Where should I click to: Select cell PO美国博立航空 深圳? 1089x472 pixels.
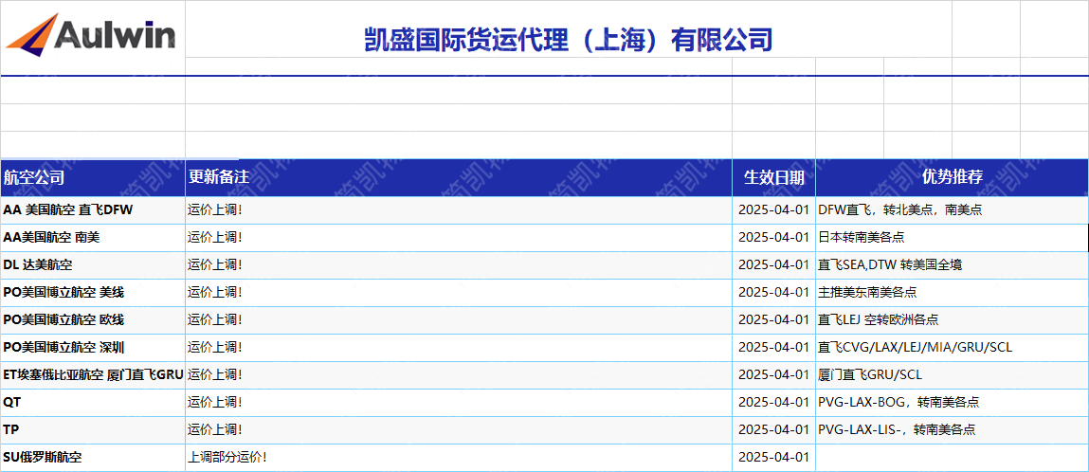coord(93,348)
